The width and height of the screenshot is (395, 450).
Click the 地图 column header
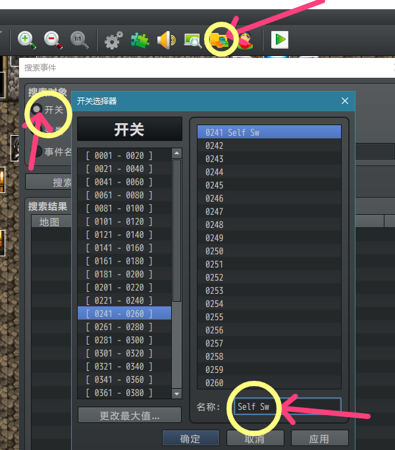click(51, 221)
